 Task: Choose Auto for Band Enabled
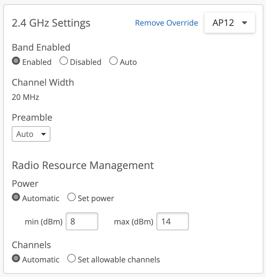(113, 61)
